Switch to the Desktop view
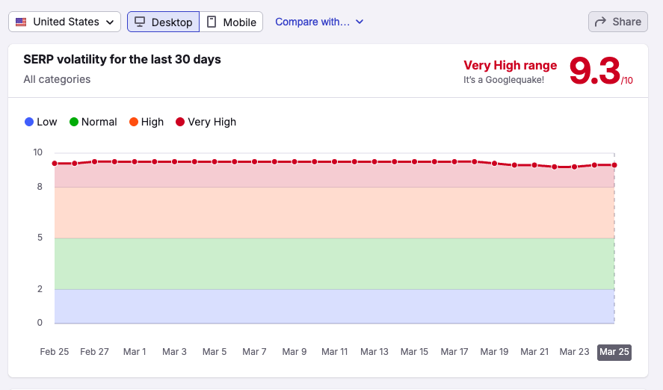The height and width of the screenshot is (390, 663). [163, 22]
